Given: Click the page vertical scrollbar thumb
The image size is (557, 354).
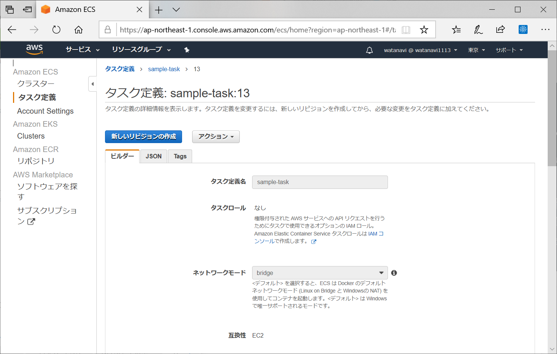Looking at the screenshot, I should 552,108.
